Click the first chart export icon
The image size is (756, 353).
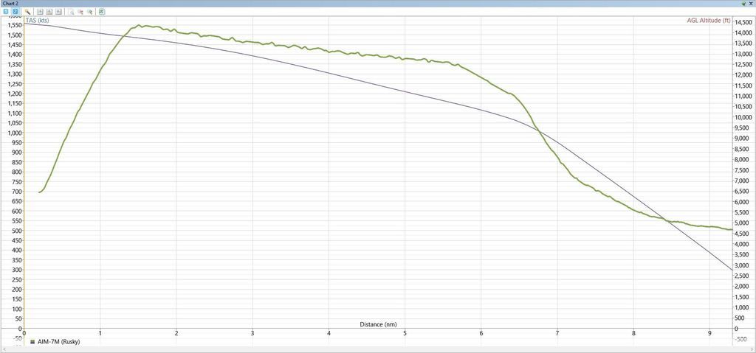[x=40, y=12]
